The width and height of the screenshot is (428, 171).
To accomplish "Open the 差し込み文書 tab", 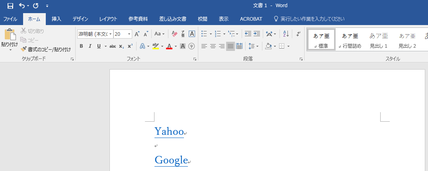I will (172, 19).
